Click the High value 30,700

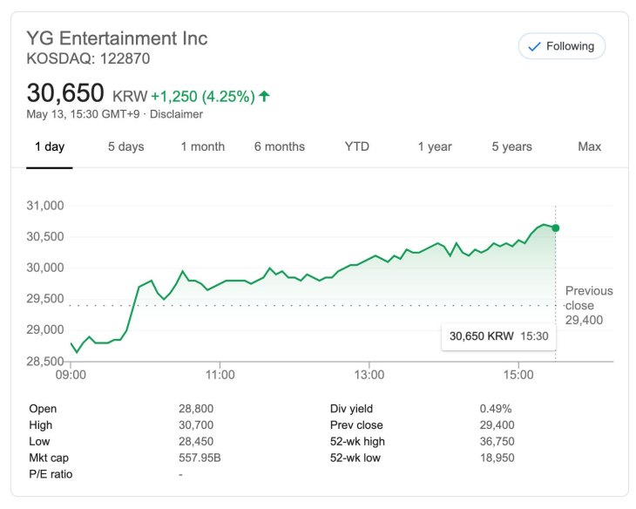point(196,425)
